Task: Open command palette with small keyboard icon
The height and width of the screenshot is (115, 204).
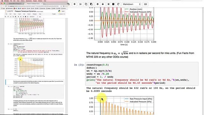Action: pos(40,17)
